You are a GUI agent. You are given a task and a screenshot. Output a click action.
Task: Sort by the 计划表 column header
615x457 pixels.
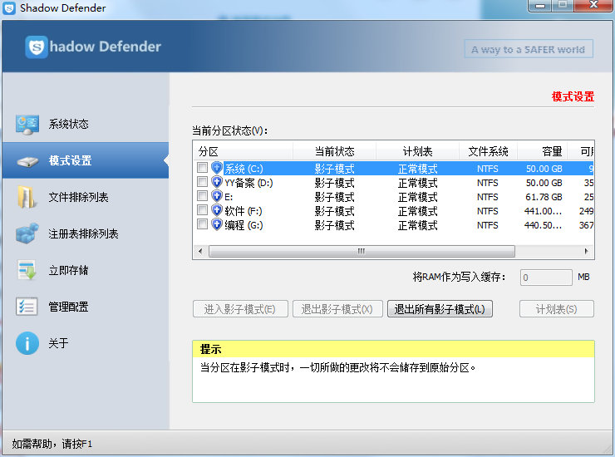pyautogui.click(x=418, y=151)
